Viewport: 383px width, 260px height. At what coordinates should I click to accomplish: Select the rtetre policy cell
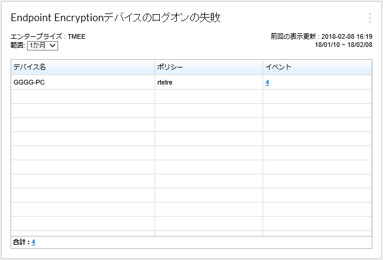pos(164,83)
